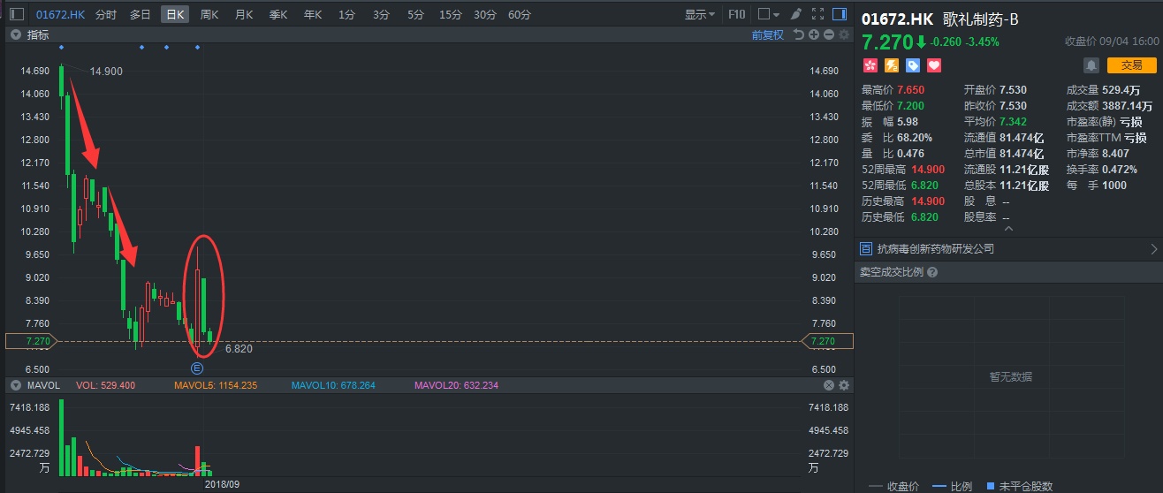Click the price alert bell icon
This screenshot has width=1163, height=493.
point(1091,65)
